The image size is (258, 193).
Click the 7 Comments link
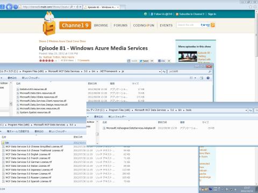83,61
